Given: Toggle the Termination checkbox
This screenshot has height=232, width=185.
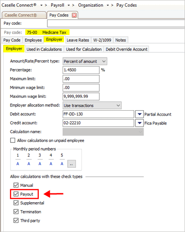Looking at the screenshot, I should [16, 212].
